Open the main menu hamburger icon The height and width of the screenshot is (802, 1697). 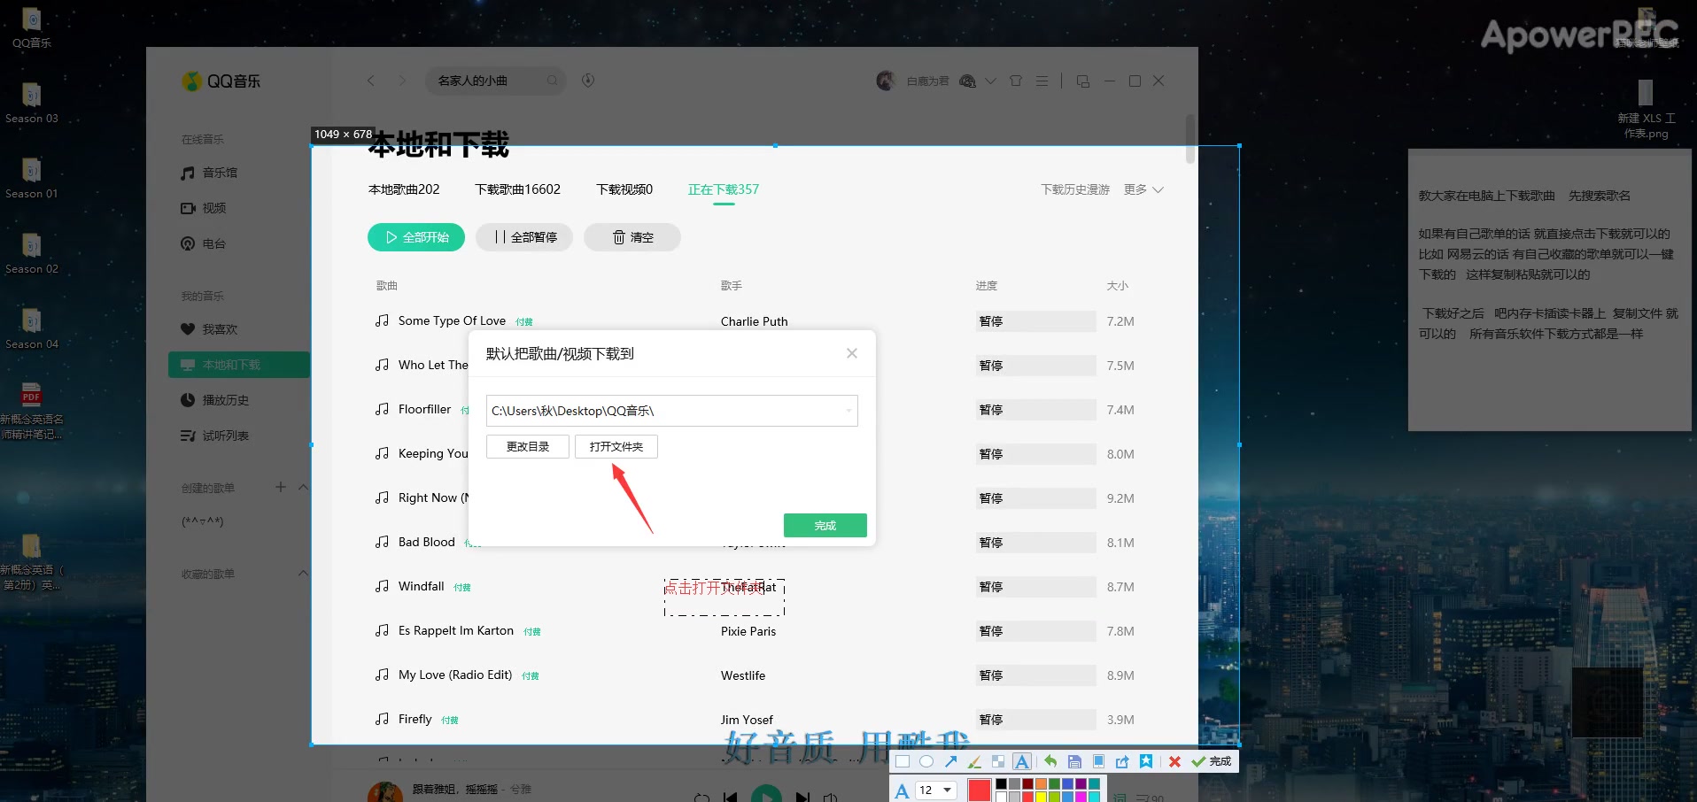tap(1042, 81)
